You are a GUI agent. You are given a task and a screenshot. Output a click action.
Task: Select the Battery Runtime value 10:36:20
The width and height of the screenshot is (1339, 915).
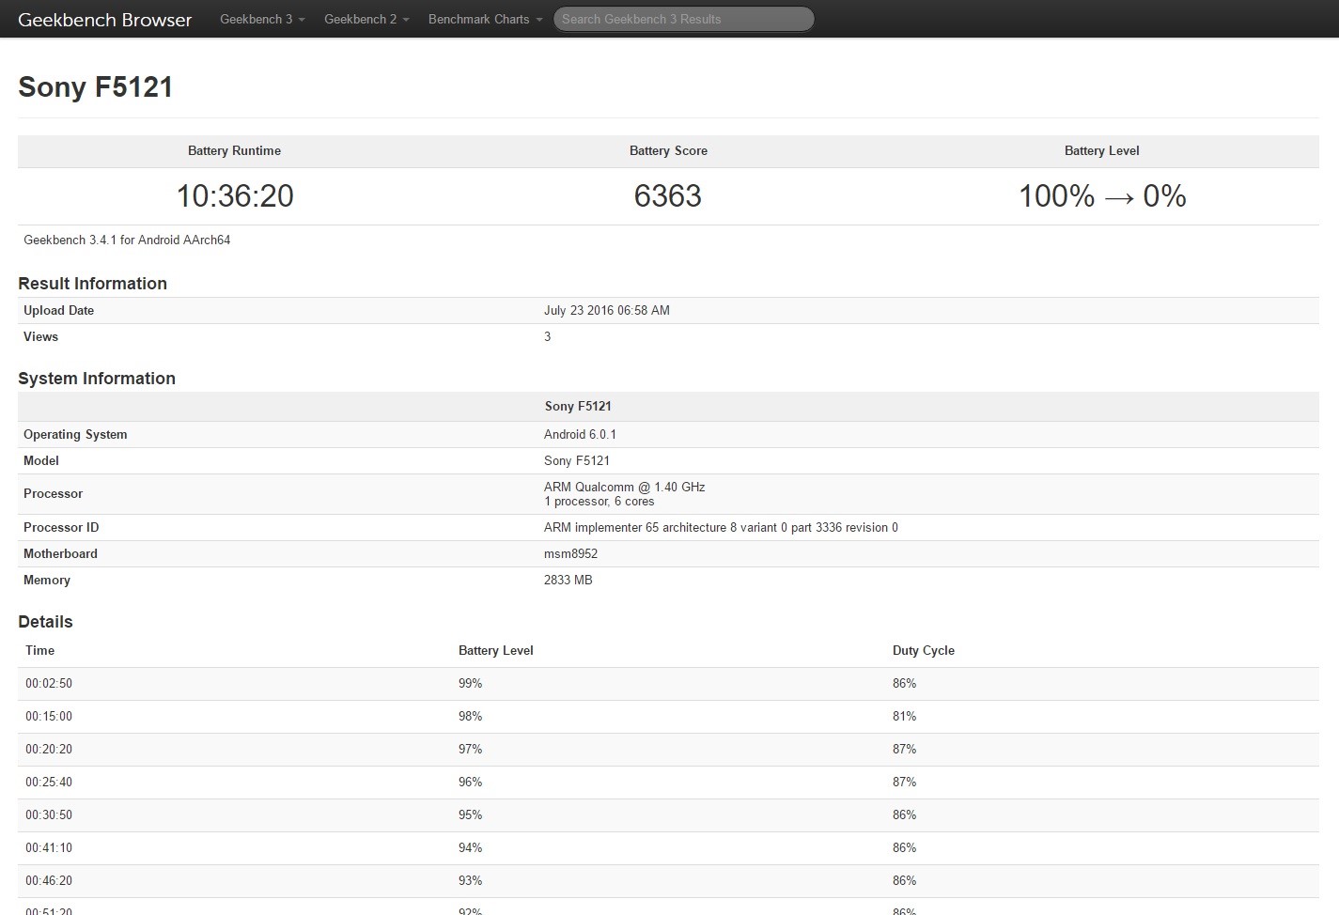[x=235, y=196]
